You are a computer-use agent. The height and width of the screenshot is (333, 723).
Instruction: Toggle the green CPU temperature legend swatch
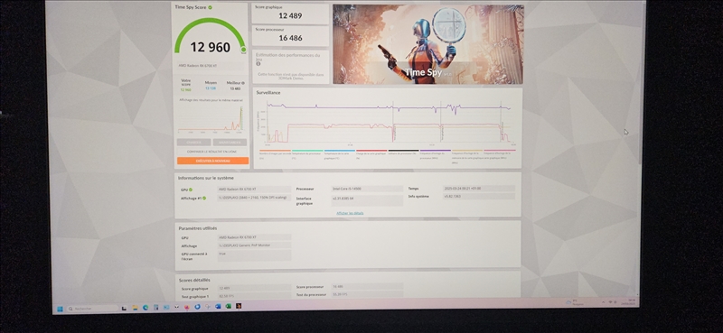(x=307, y=151)
